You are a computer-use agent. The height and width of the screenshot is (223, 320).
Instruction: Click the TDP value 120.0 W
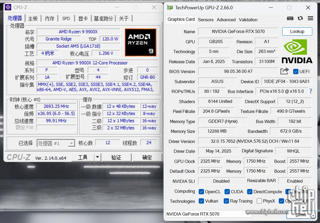pos(110,39)
